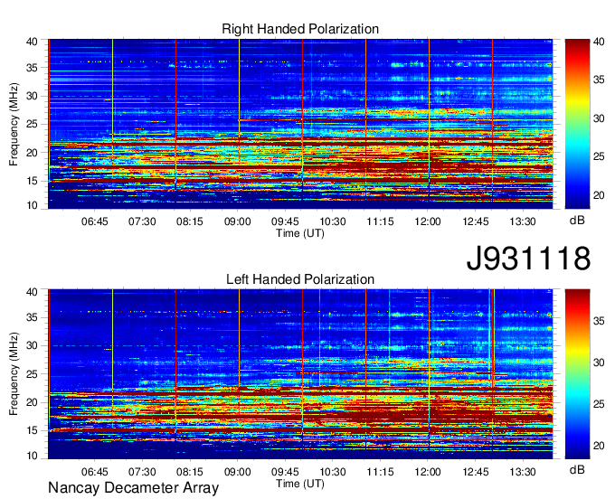Click the 40 frequency tick of Right Handed plot
This screenshot has width=615, height=499.
[32, 42]
